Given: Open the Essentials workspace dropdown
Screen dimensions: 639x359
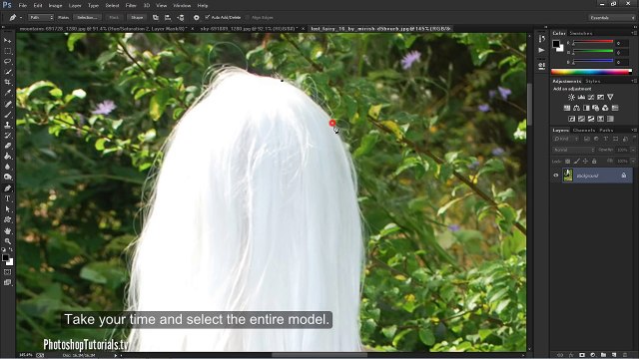Looking at the screenshot, I should 612,18.
